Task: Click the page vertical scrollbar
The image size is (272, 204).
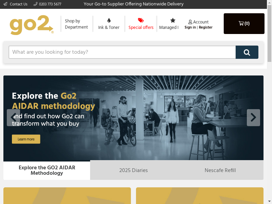Action: pyautogui.click(x=269, y=102)
